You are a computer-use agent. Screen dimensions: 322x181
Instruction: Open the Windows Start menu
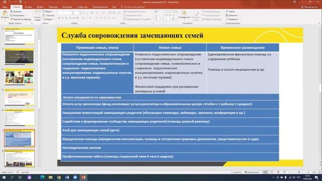[4, 177]
